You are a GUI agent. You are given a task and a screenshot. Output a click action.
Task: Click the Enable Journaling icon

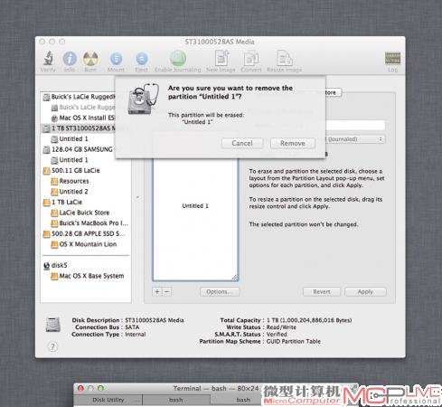[x=178, y=58]
